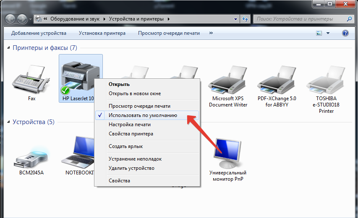Close the Устройства и принтеры window
This screenshot has width=358, height=218.
[345, 4]
